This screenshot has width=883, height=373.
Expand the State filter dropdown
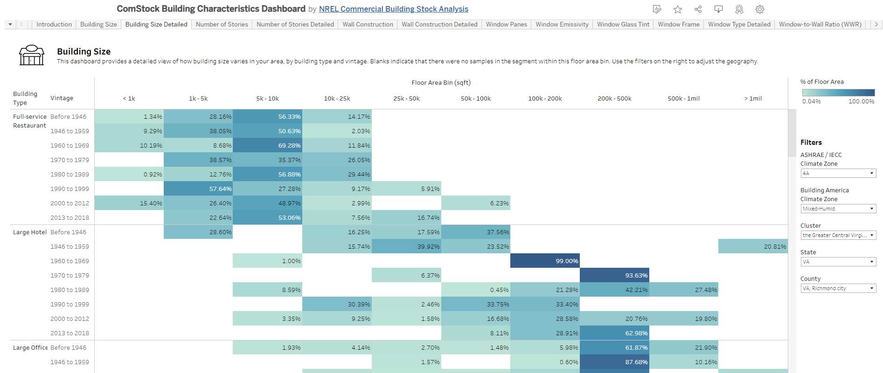[x=838, y=262]
